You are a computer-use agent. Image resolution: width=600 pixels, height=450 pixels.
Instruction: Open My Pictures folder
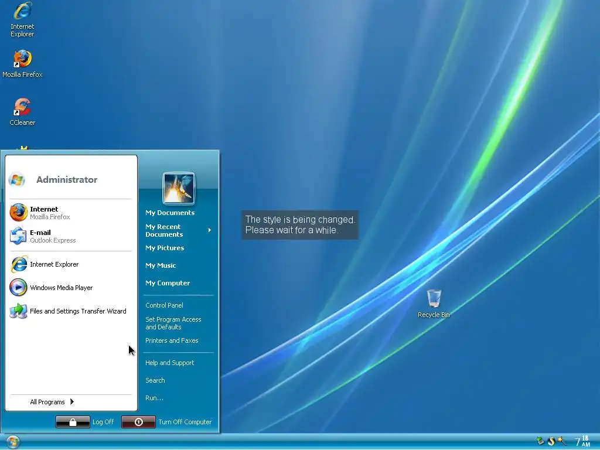(165, 248)
